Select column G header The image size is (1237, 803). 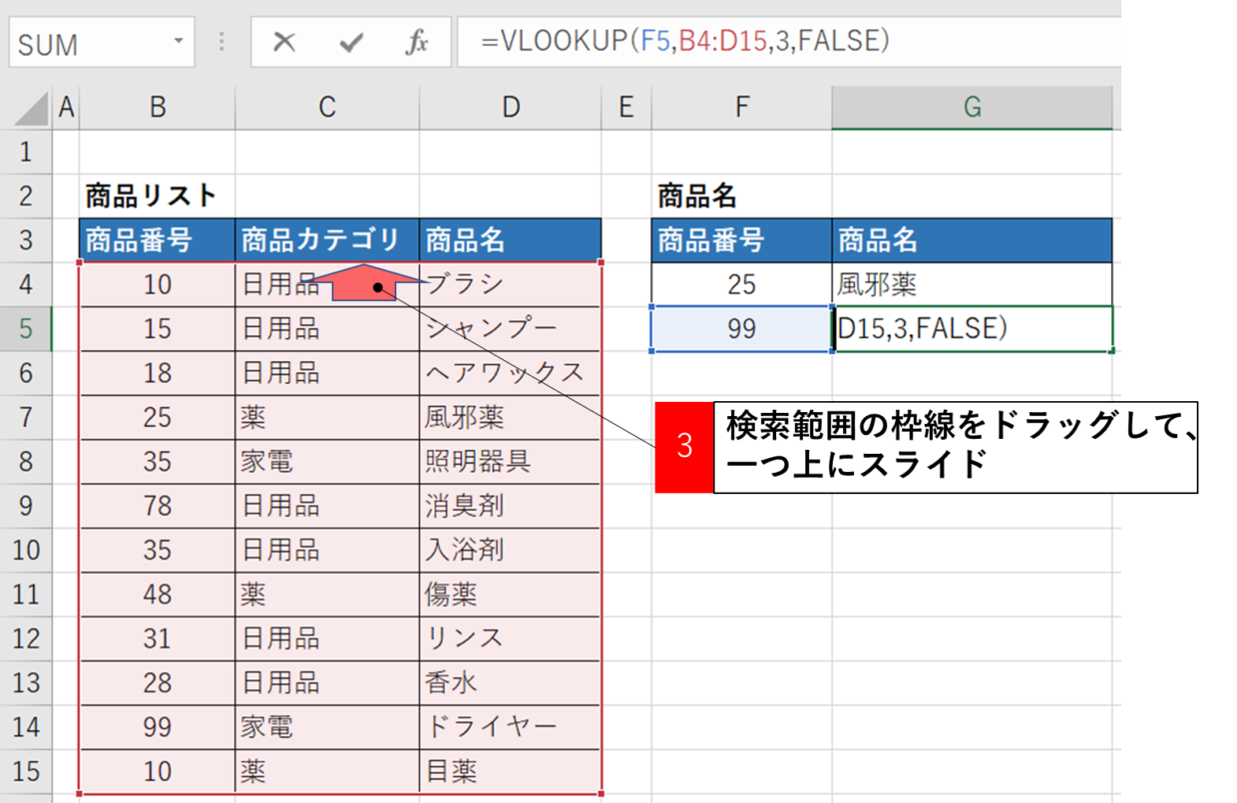(972, 108)
